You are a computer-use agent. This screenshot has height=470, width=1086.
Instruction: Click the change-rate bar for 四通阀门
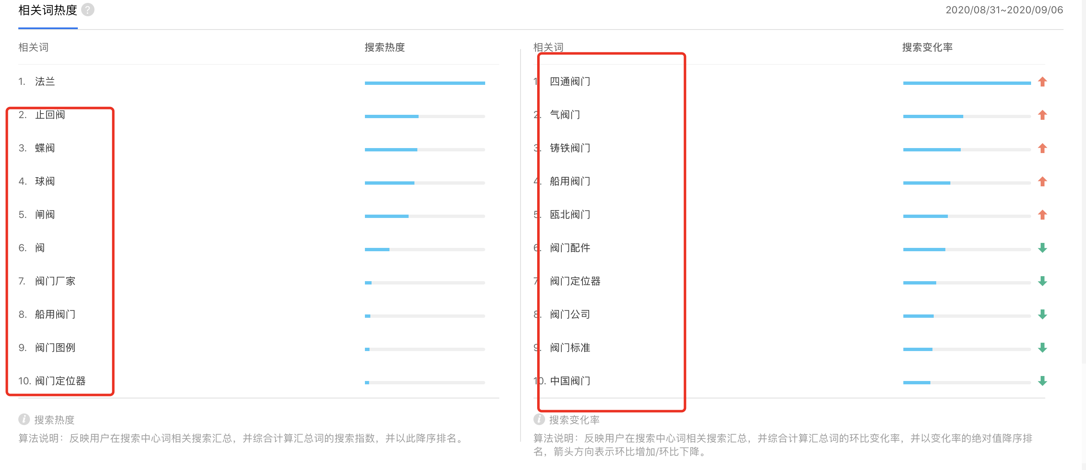pos(967,83)
